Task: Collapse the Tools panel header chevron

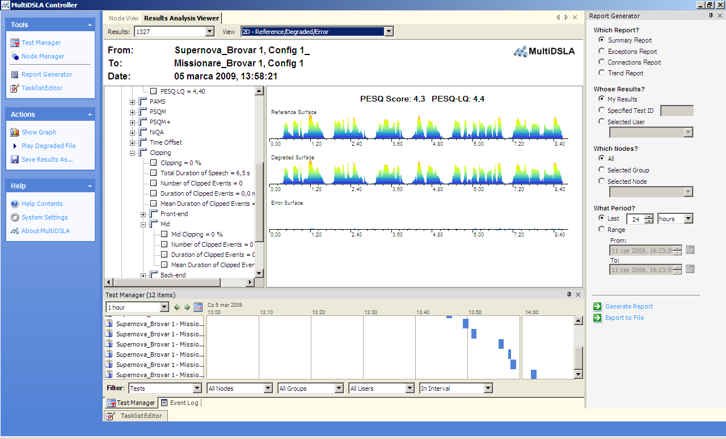Action: (x=90, y=25)
